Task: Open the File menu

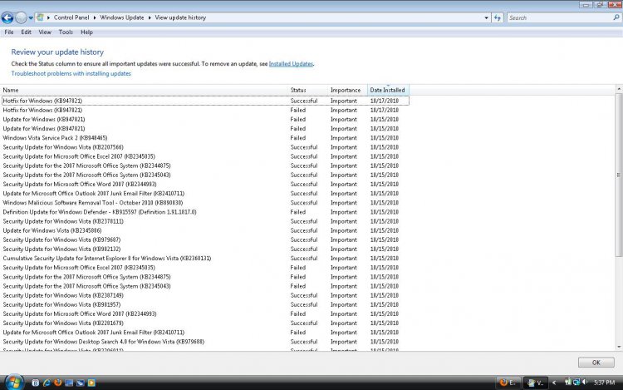Action: (x=9, y=32)
